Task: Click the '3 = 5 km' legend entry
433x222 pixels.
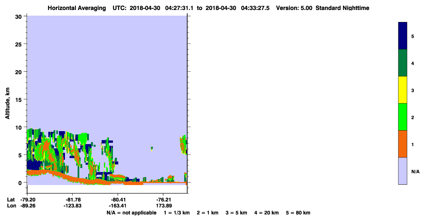Action: (236, 213)
